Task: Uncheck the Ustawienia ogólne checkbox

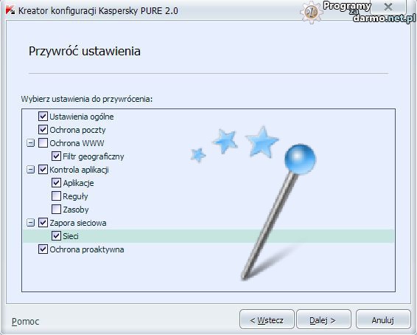Action: 43,117
